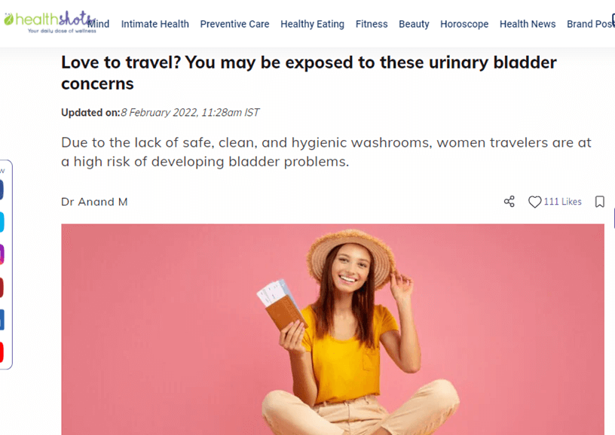Select Fitness in the navigation bar
This screenshot has height=435, width=615.
(x=372, y=24)
